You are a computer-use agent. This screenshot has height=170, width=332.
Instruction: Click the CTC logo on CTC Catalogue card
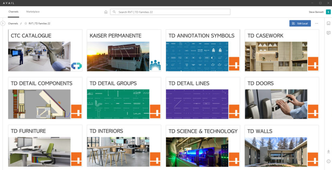[77, 66]
